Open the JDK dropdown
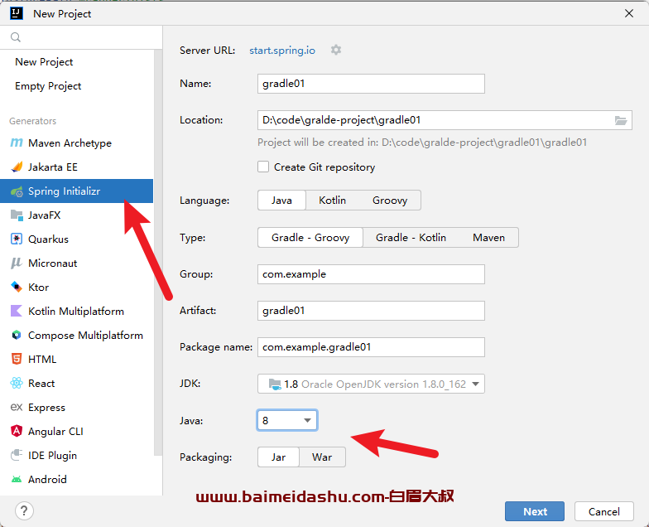The image size is (649, 527). point(371,384)
